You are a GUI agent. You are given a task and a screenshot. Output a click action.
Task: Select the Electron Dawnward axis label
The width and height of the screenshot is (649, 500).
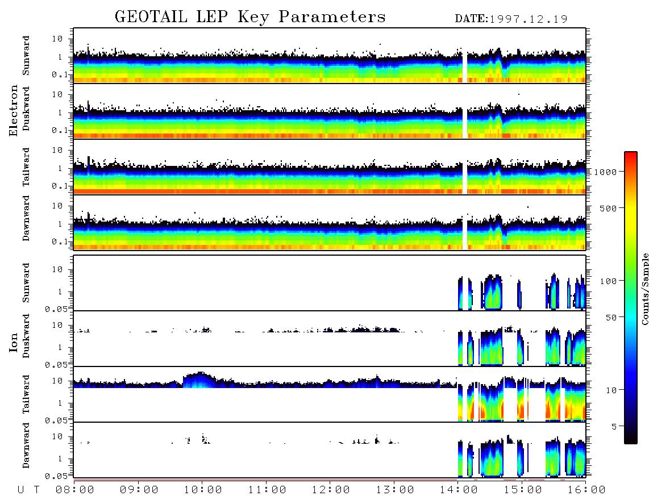click(x=26, y=218)
